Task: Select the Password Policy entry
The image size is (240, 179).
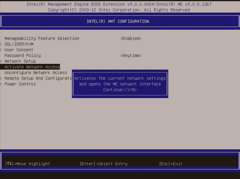Action: click(x=23, y=56)
